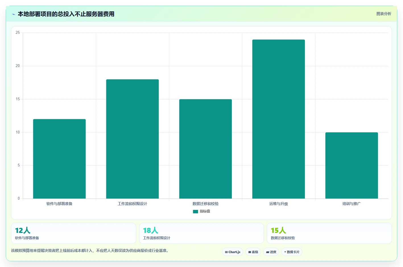The image size is (403, 267).
Task: Click the 数据卡片 tag chip
Action: 292,252
